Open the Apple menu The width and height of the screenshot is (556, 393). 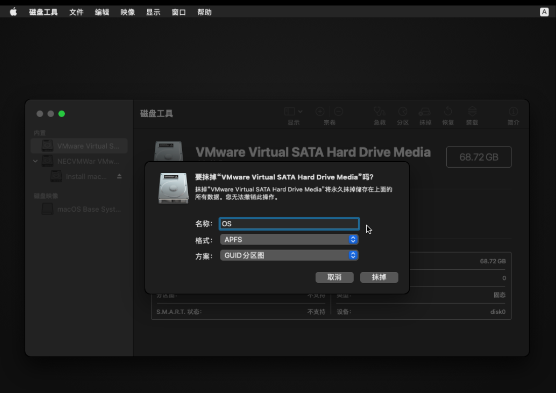click(x=14, y=12)
